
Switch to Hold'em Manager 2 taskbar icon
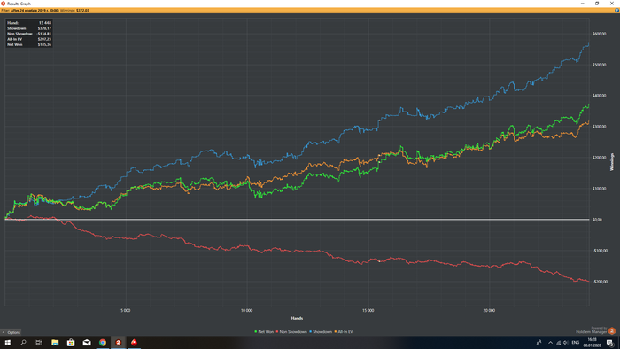[x=118, y=343]
